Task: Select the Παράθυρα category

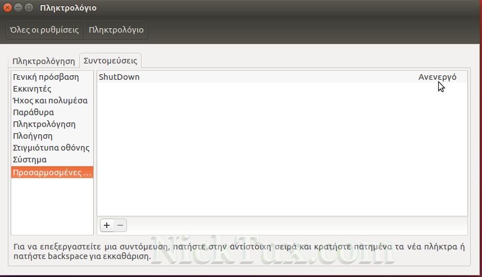Action: [x=33, y=112]
